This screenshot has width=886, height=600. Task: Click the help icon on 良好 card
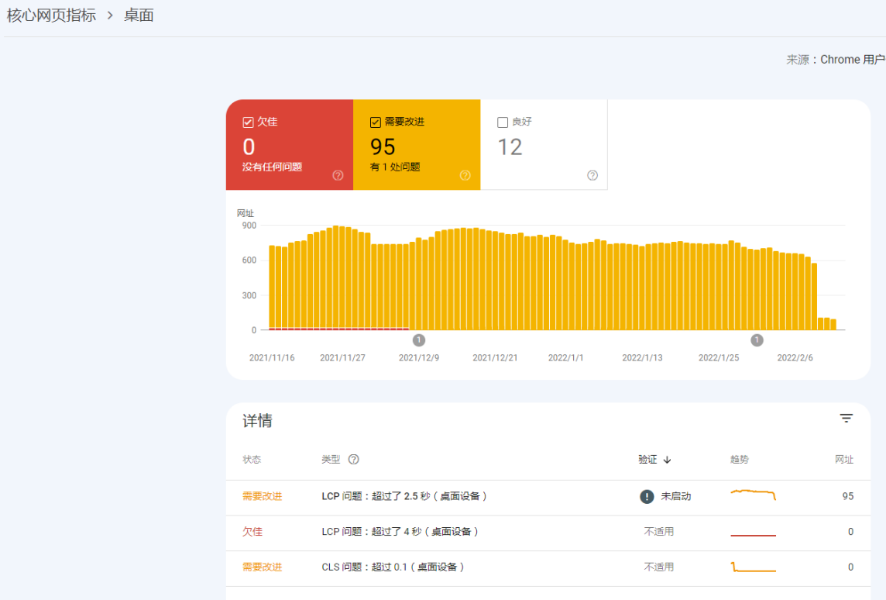click(x=592, y=176)
